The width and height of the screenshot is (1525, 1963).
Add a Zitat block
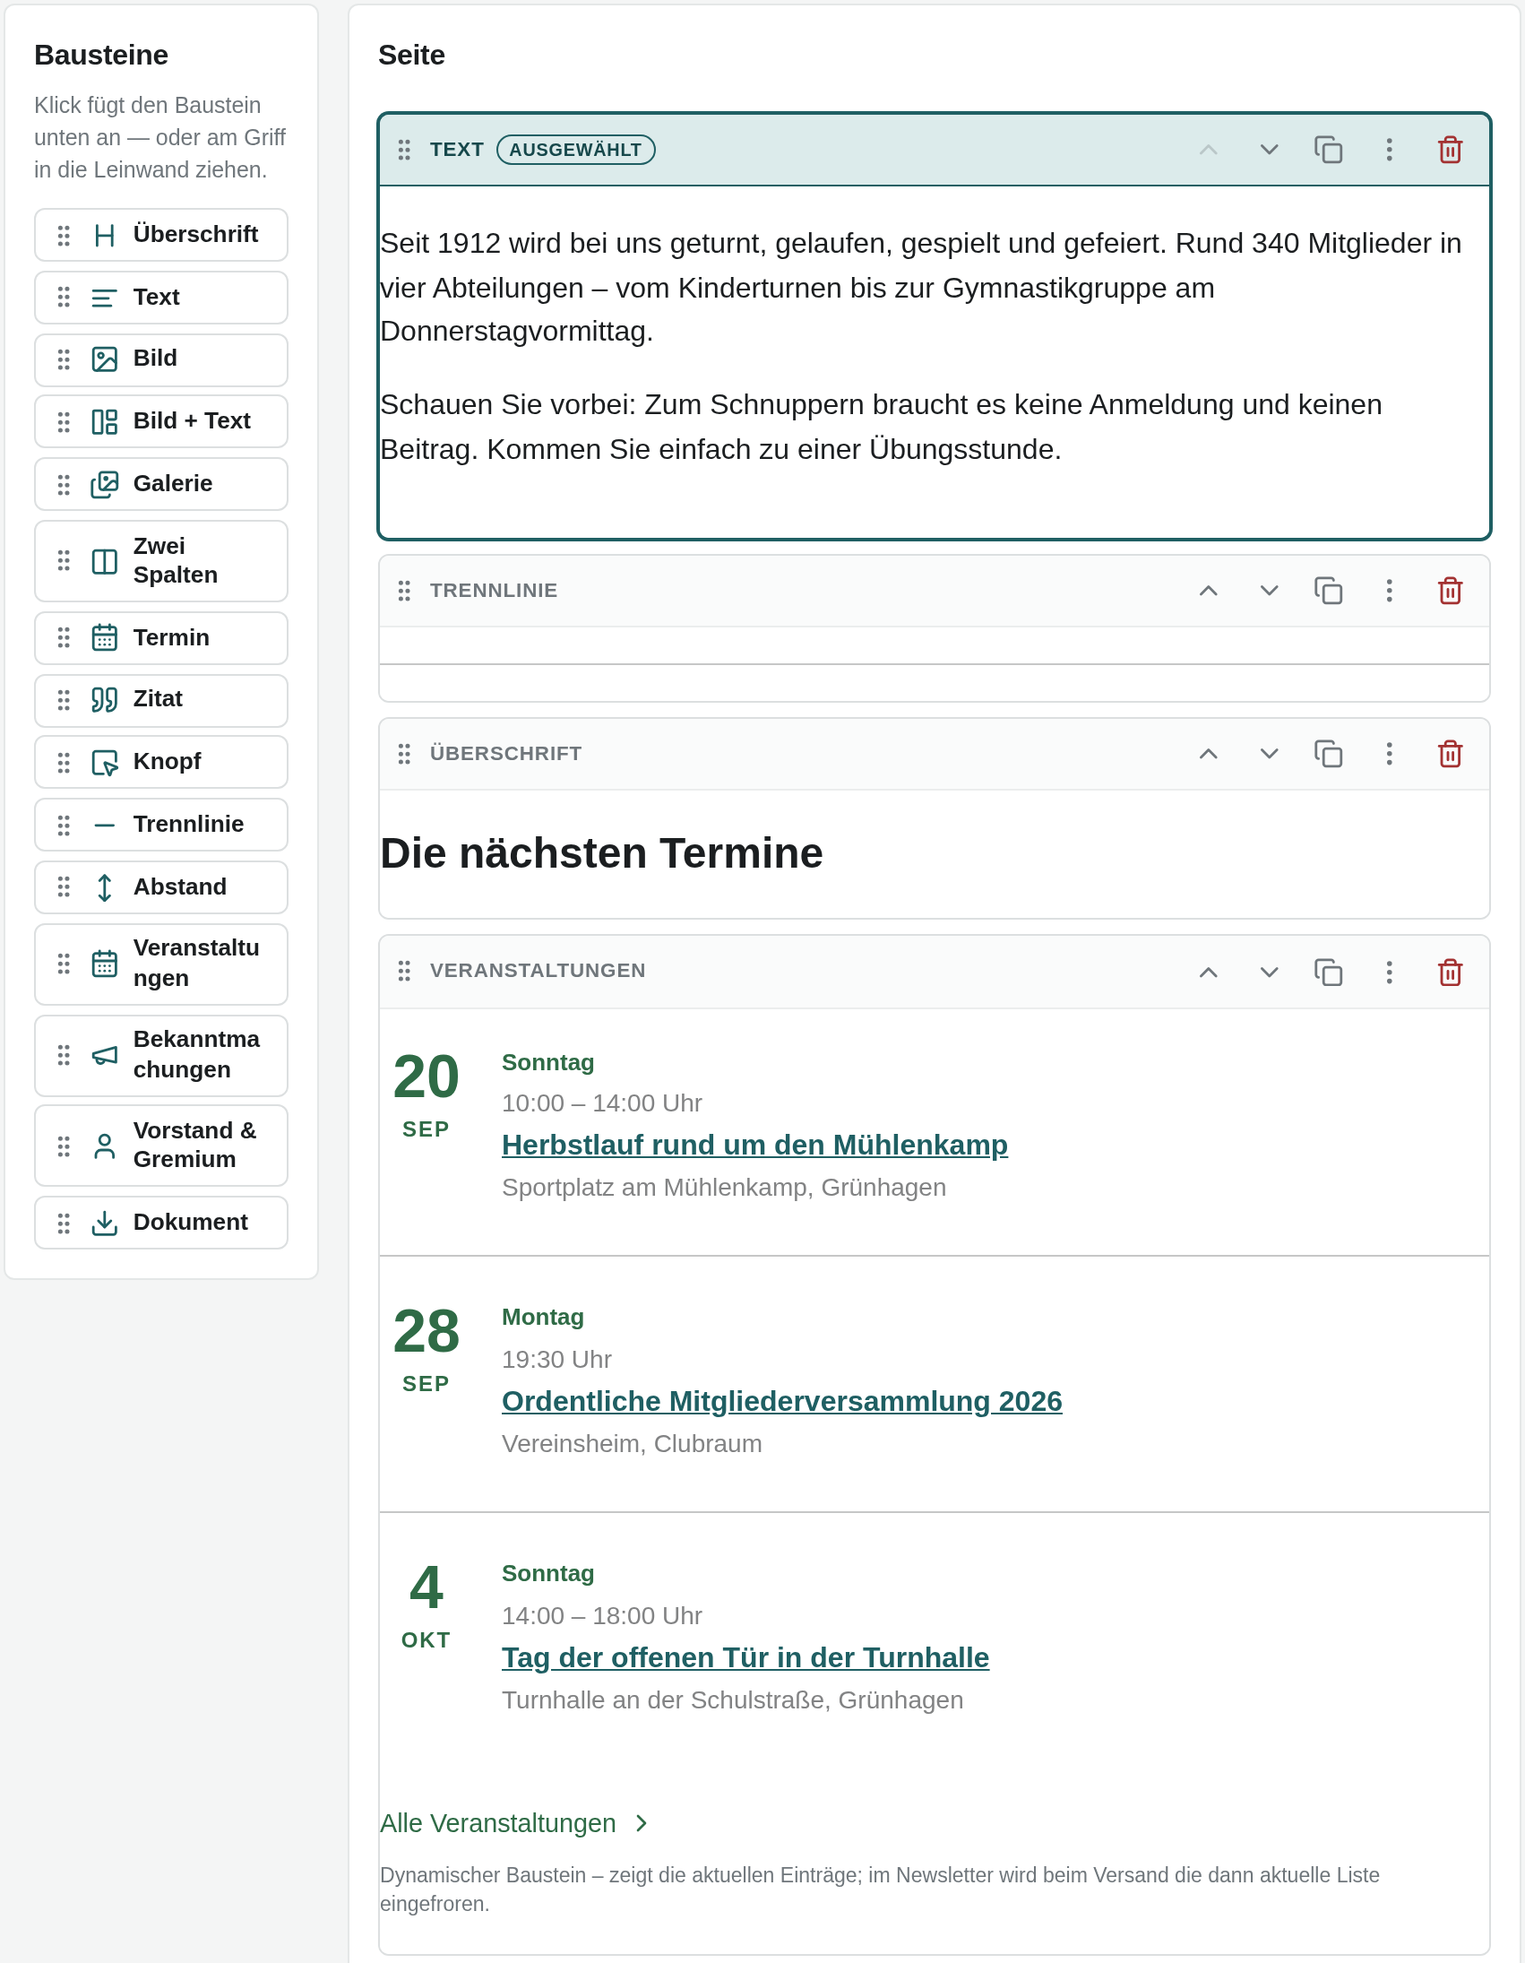coord(161,700)
